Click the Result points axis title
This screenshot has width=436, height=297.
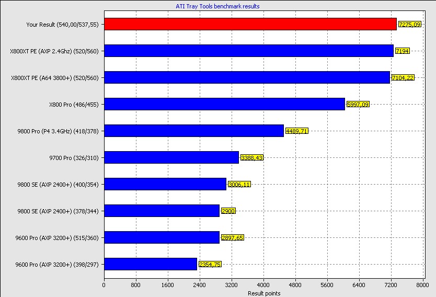pyautogui.click(x=264, y=293)
